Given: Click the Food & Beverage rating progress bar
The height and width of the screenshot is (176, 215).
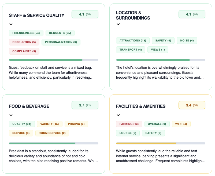Looking at the screenshot, I should pos(54,143).
